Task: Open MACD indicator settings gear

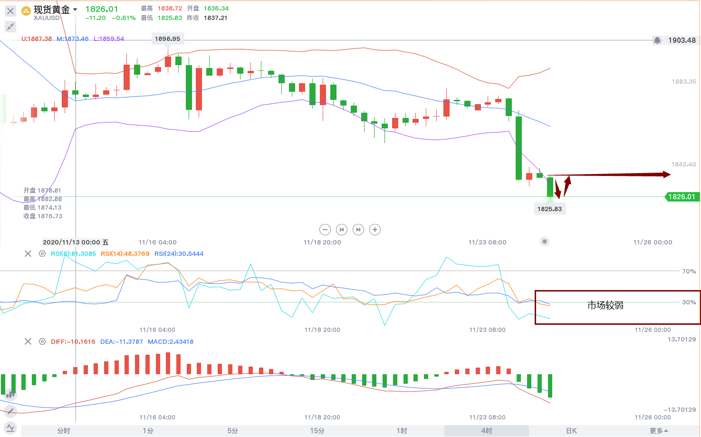Action: coord(42,341)
